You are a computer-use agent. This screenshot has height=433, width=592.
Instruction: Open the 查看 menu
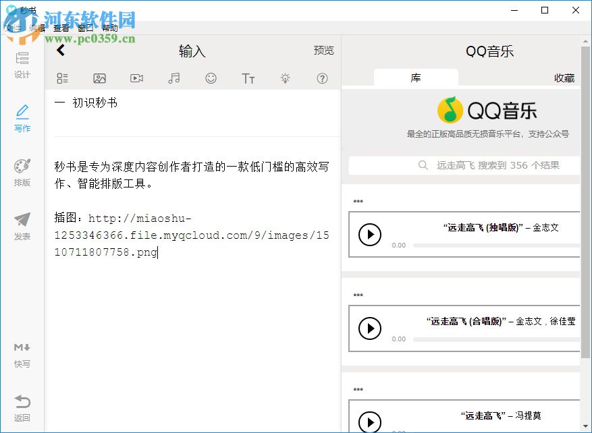(x=60, y=28)
